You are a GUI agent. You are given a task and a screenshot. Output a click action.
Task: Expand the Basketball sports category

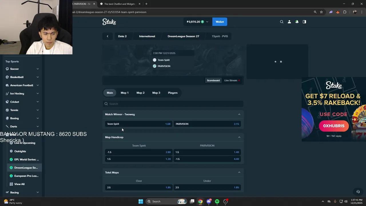pos(37,77)
